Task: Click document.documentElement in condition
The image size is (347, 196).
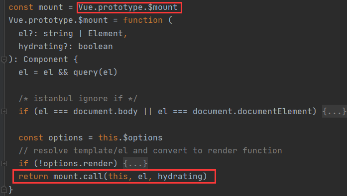Action: pos(252,111)
